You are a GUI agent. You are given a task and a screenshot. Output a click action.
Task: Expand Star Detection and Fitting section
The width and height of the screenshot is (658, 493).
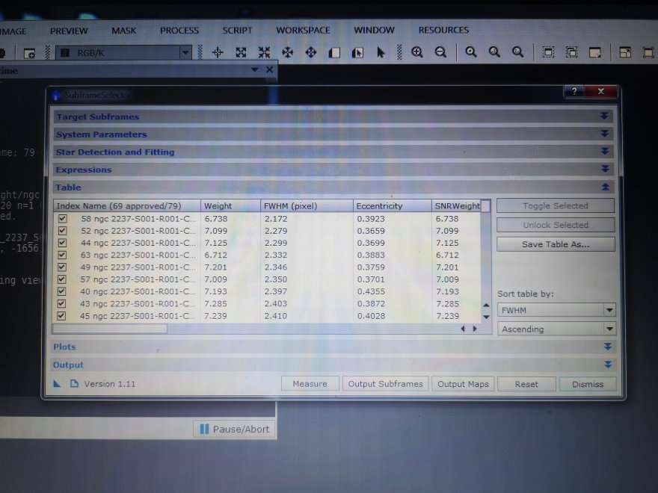point(605,152)
